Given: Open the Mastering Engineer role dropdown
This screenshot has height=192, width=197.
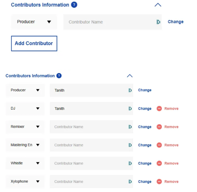Looking at the screenshot, I should coord(25,145).
